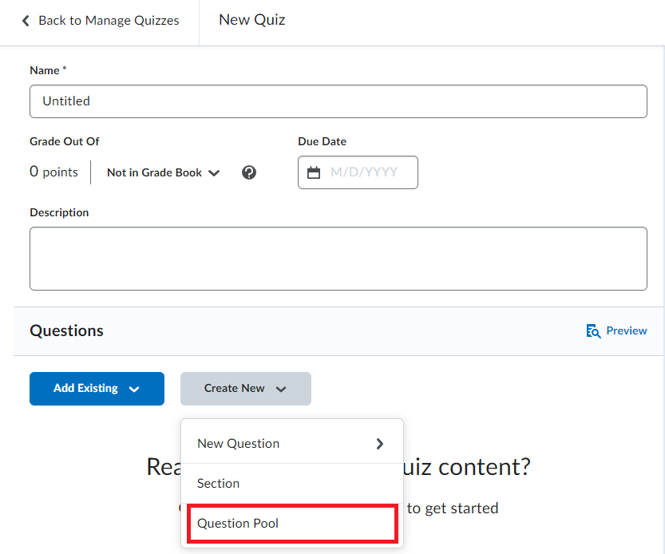Click the Preview magnifier icon
The image size is (665, 554).
[x=593, y=331]
